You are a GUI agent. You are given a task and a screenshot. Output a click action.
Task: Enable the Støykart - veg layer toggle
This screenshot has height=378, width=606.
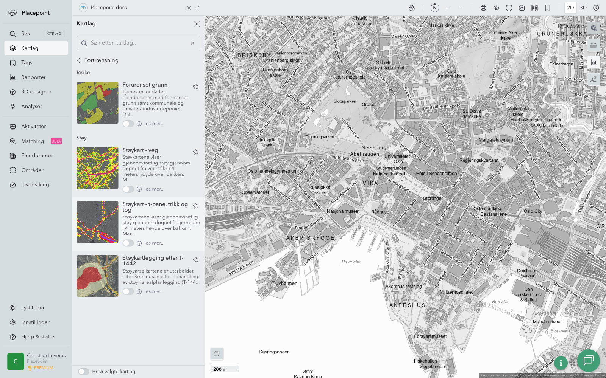pyautogui.click(x=128, y=189)
